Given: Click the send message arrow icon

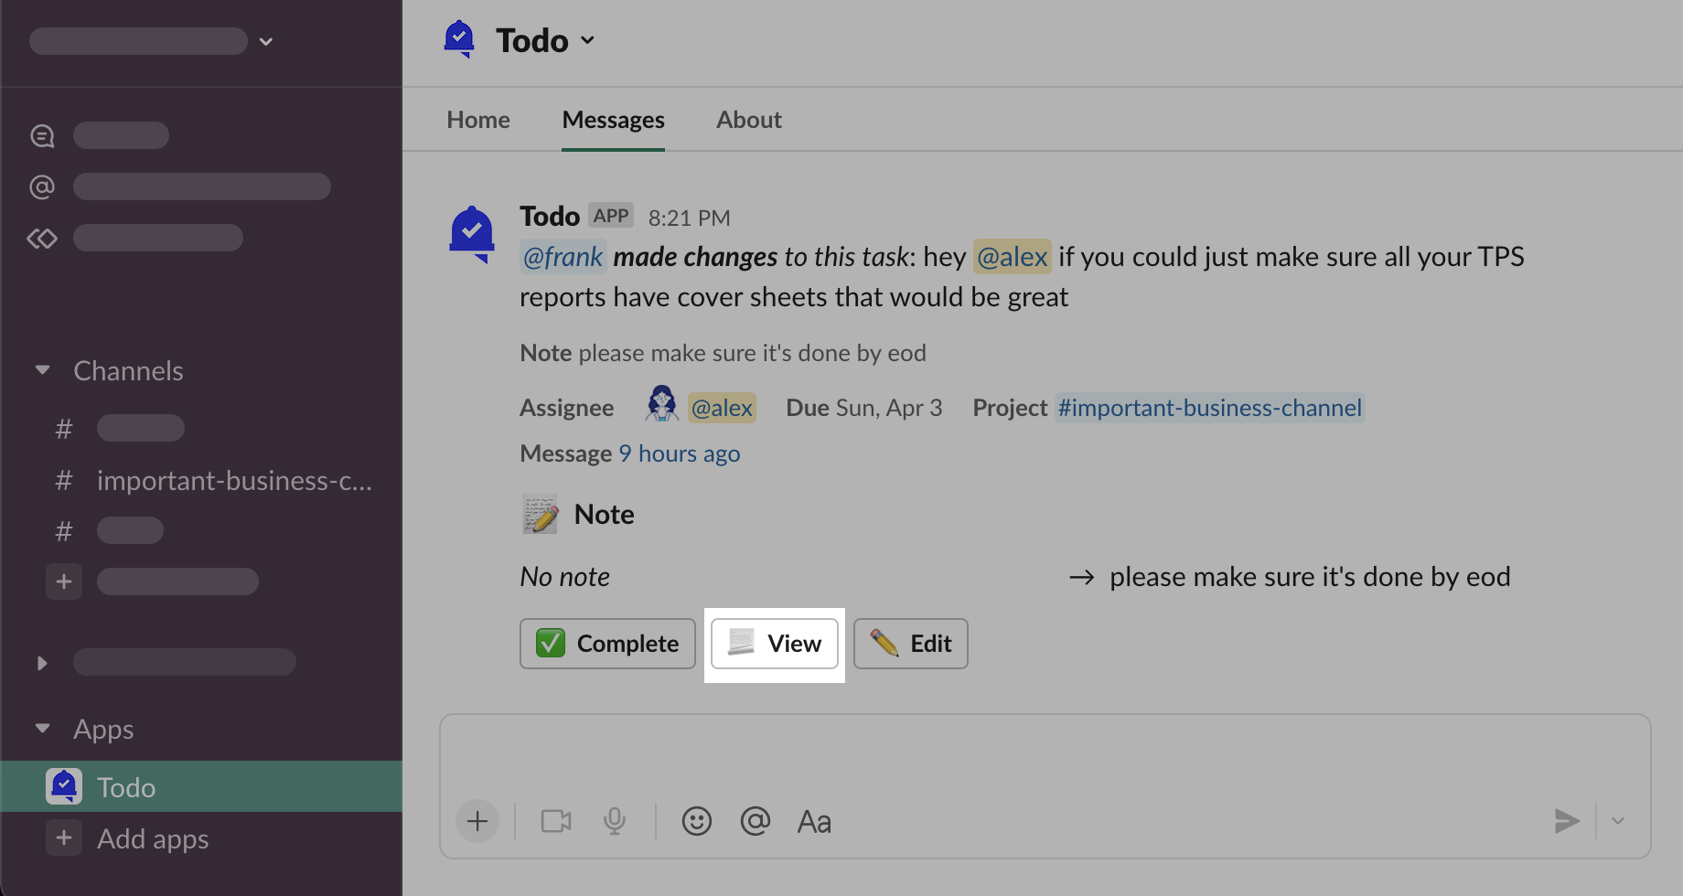Looking at the screenshot, I should click(1566, 821).
